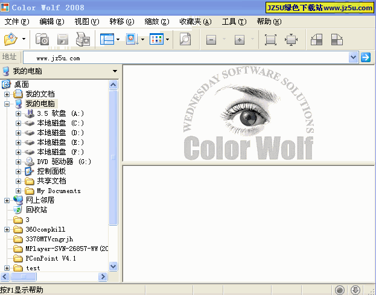Click the down-arrow status bar icon
Screen dimensions: 376x295
click(x=355, y=290)
